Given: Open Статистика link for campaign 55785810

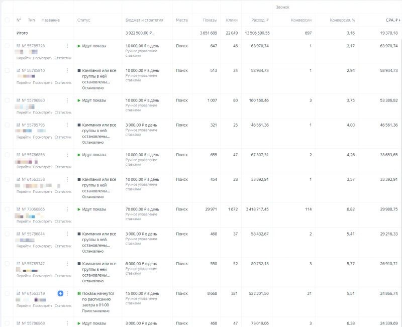Looking at the screenshot, I should point(63,83).
